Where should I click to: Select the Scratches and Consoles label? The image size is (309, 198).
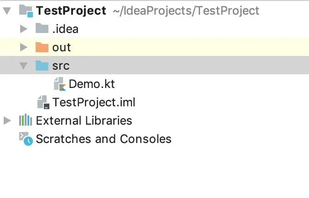pyautogui.click(x=103, y=138)
